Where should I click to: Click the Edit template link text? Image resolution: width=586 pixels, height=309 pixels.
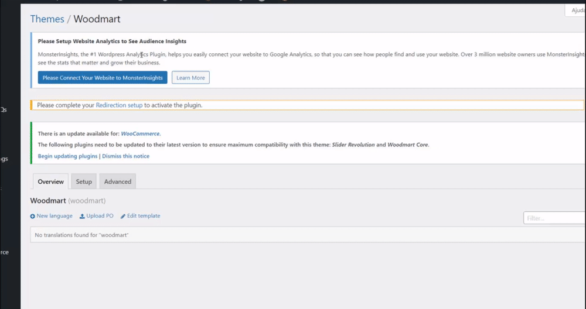coord(144,216)
